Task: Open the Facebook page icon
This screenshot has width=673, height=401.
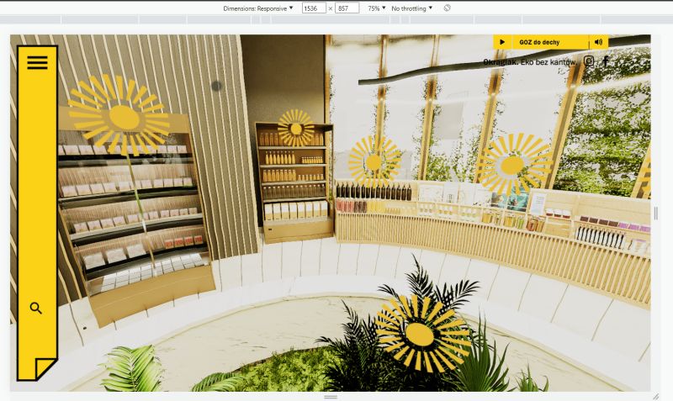Action: 606,61
